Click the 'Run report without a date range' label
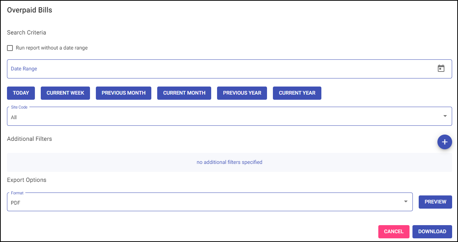458x242 pixels. click(52, 48)
